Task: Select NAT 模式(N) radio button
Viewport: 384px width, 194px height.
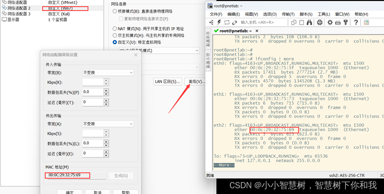Action: click(115, 29)
